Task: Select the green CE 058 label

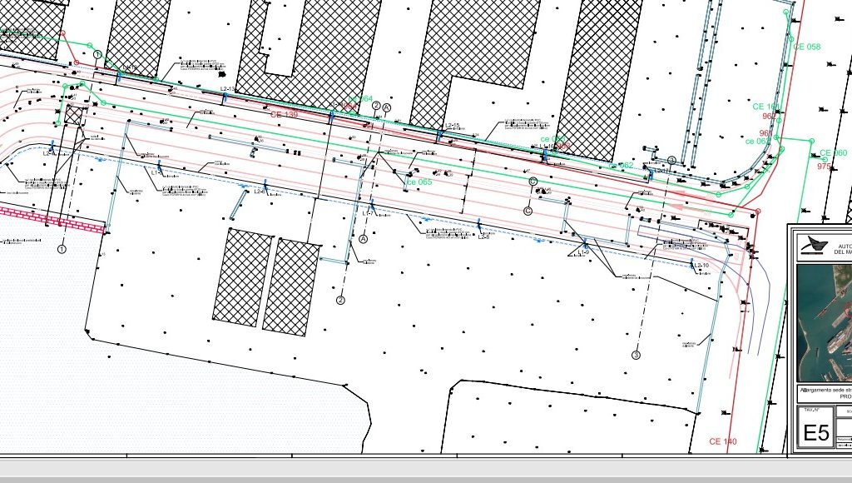Action: pos(806,47)
